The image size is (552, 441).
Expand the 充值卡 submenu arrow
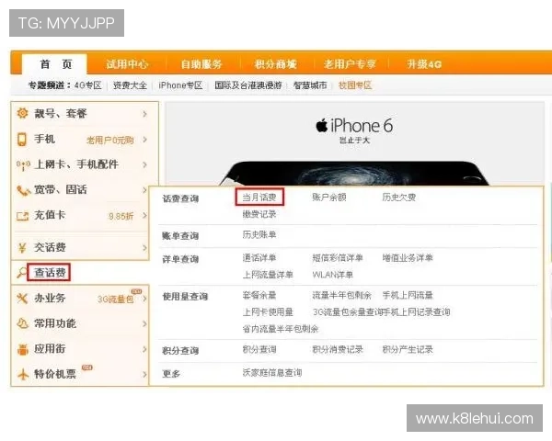(x=144, y=215)
